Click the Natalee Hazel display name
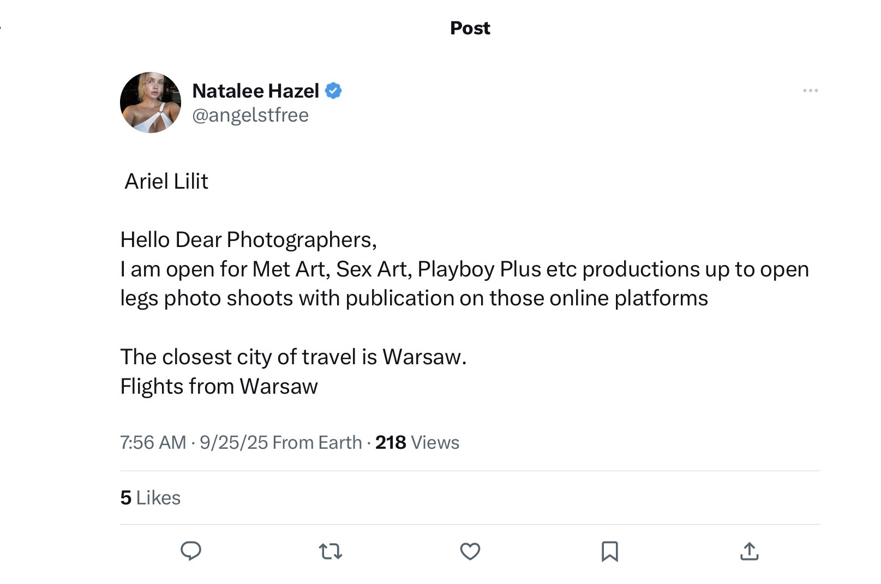Image resolution: width=881 pixels, height=584 pixels. tap(255, 91)
